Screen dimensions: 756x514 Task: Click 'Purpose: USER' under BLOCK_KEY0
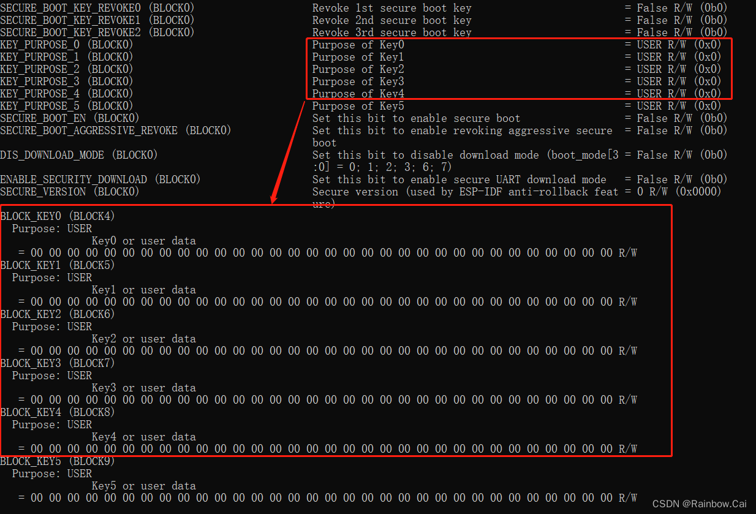(52, 229)
